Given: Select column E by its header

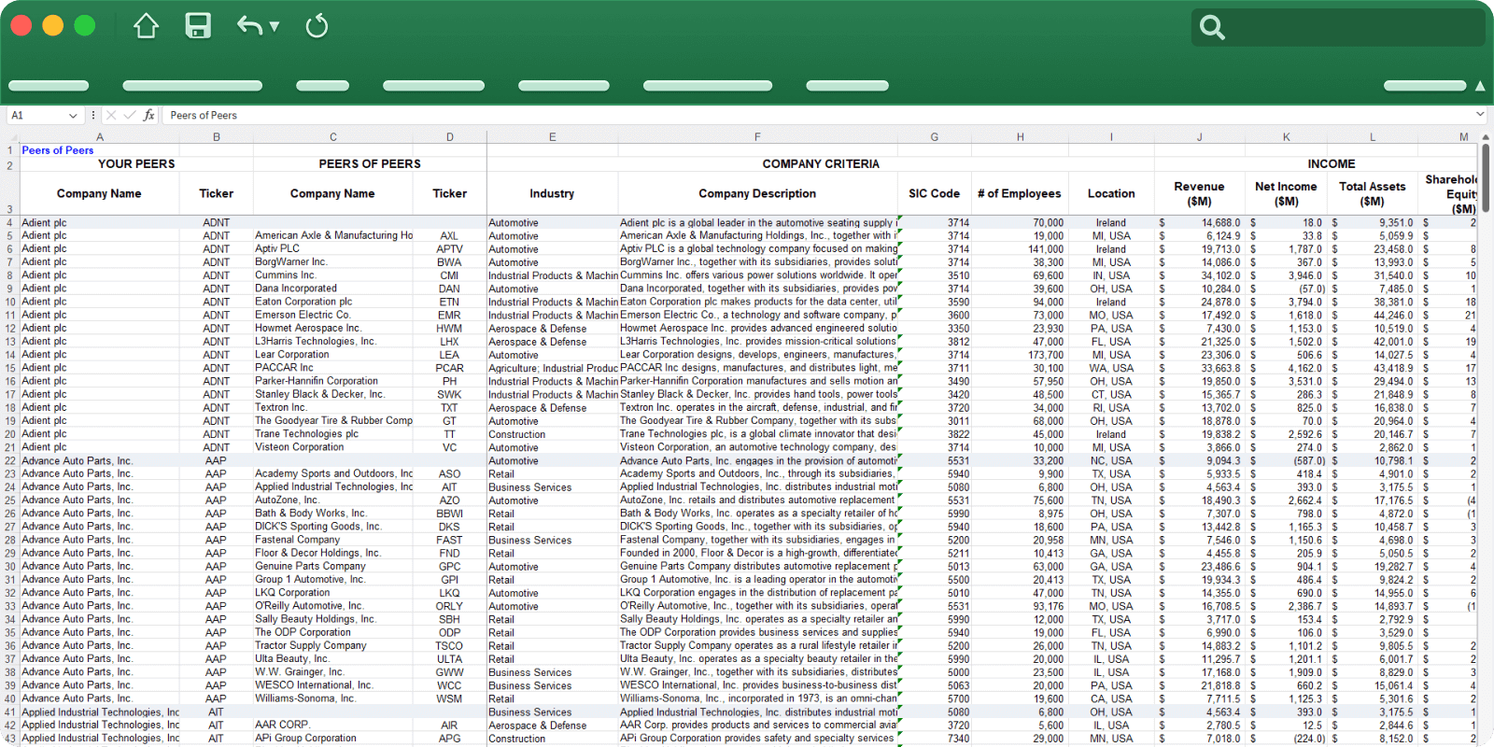Looking at the screenshot, I should click(552, 137).
